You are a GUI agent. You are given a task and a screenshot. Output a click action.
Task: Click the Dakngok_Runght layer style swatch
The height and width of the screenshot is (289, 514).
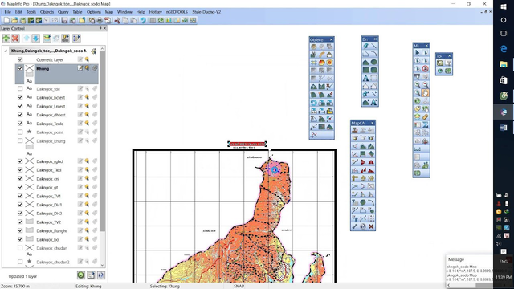[29, 230]
